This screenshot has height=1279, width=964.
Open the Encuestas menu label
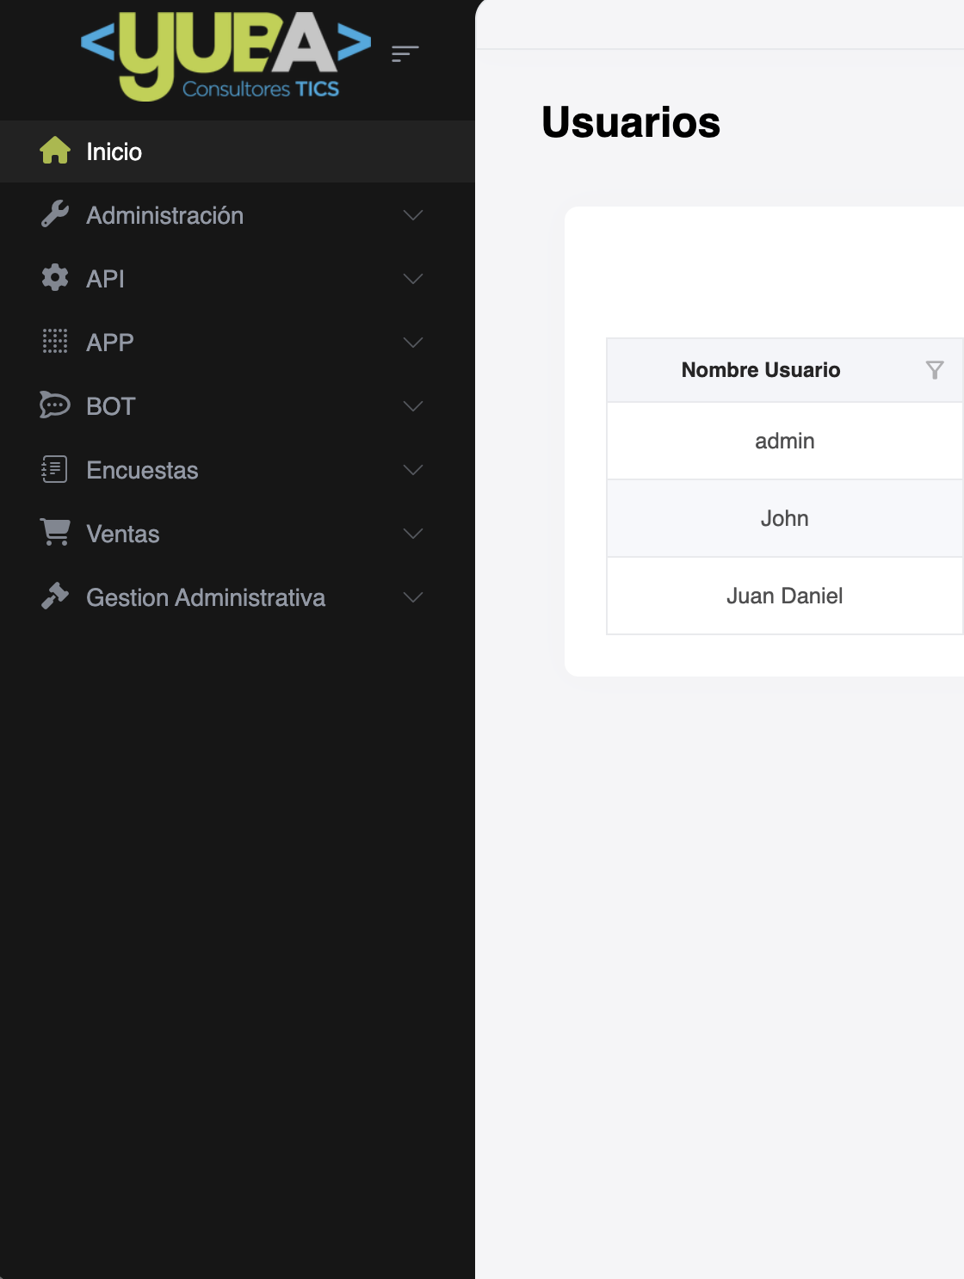[142, 470]
